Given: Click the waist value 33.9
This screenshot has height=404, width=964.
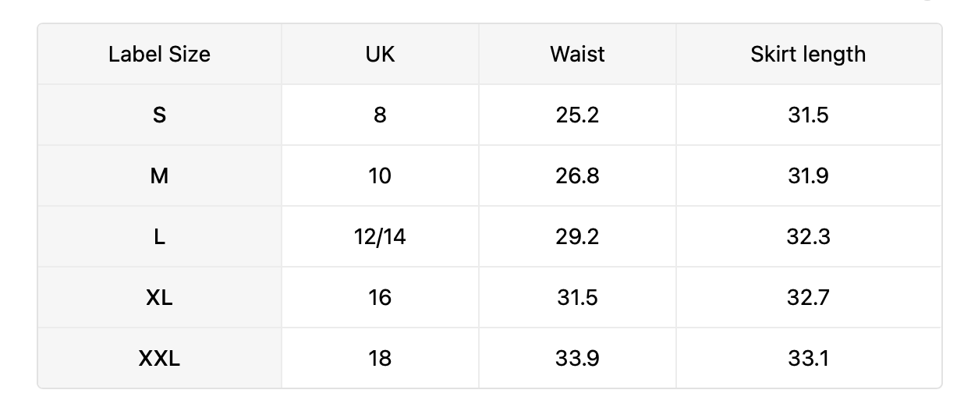Looking at the screenshot, I should (x=577, y=358).
